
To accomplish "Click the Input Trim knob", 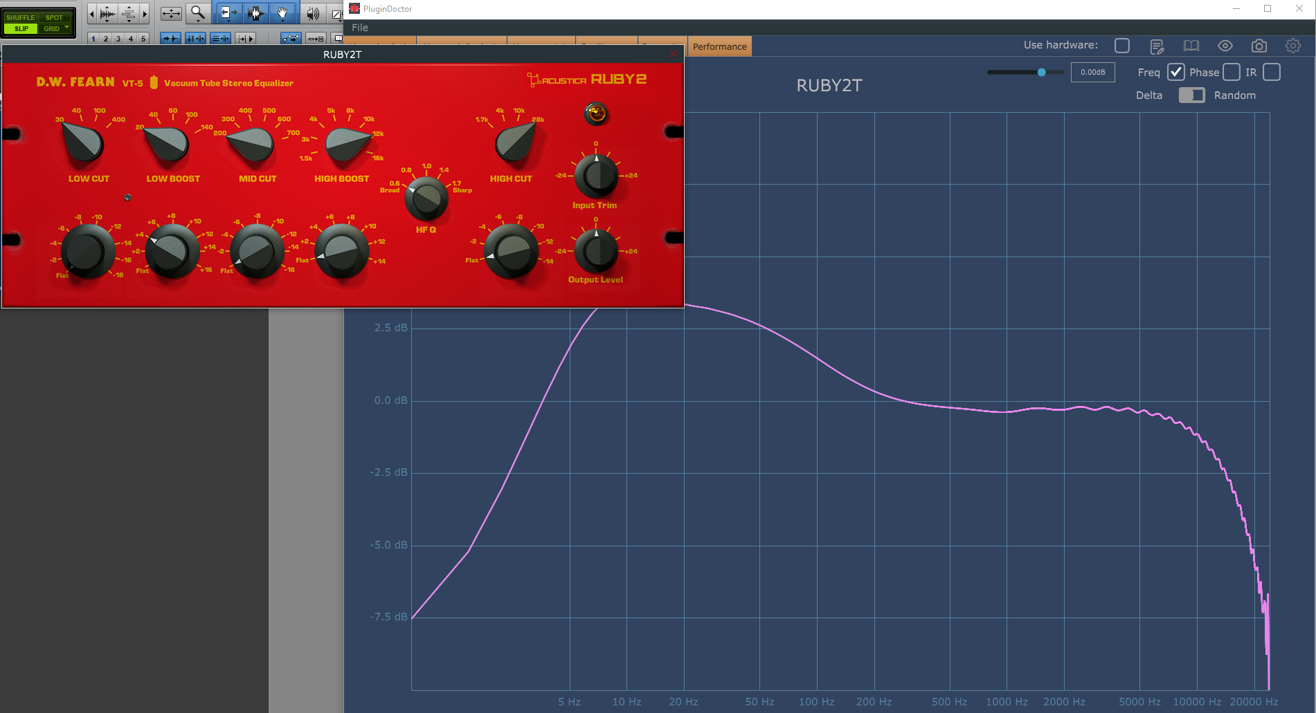I will pos(596,176).
